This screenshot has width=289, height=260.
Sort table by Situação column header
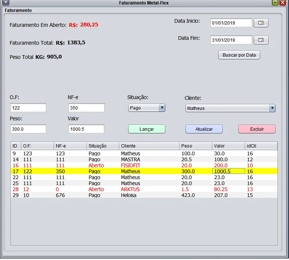103,146
